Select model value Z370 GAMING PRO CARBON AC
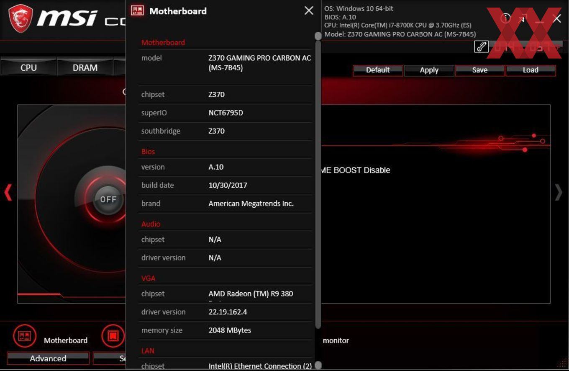The width and height of the screenshot is (569, 371). click(260, 63)
